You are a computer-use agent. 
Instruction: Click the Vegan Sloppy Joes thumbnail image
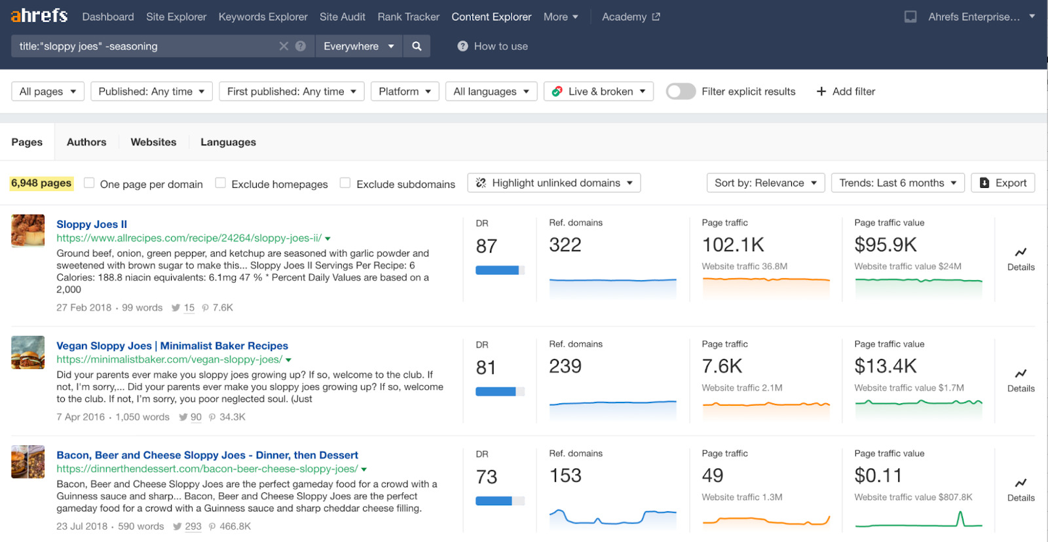coord(28,353)
